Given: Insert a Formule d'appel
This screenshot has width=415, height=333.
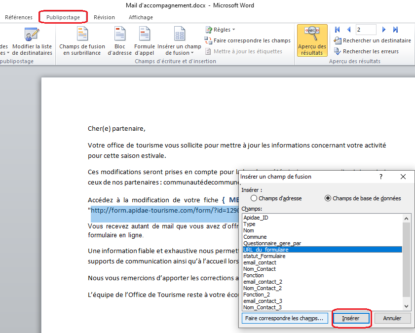Looking at the screenshot, I should (x=145, y=41).
